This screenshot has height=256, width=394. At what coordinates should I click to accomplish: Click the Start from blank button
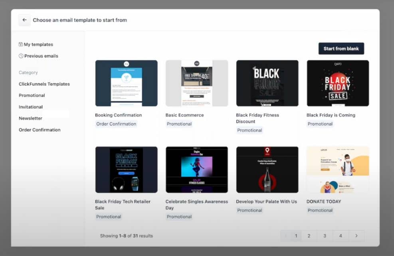pyautogui.click(x=341, y=49)
